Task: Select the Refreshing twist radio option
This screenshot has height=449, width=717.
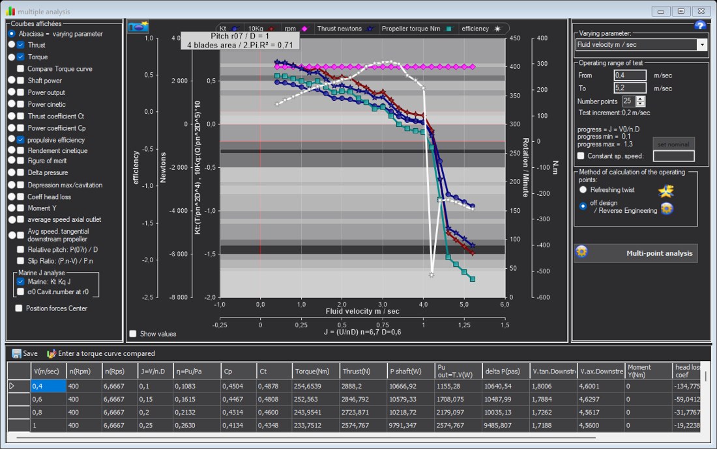Action: [583, 189]
